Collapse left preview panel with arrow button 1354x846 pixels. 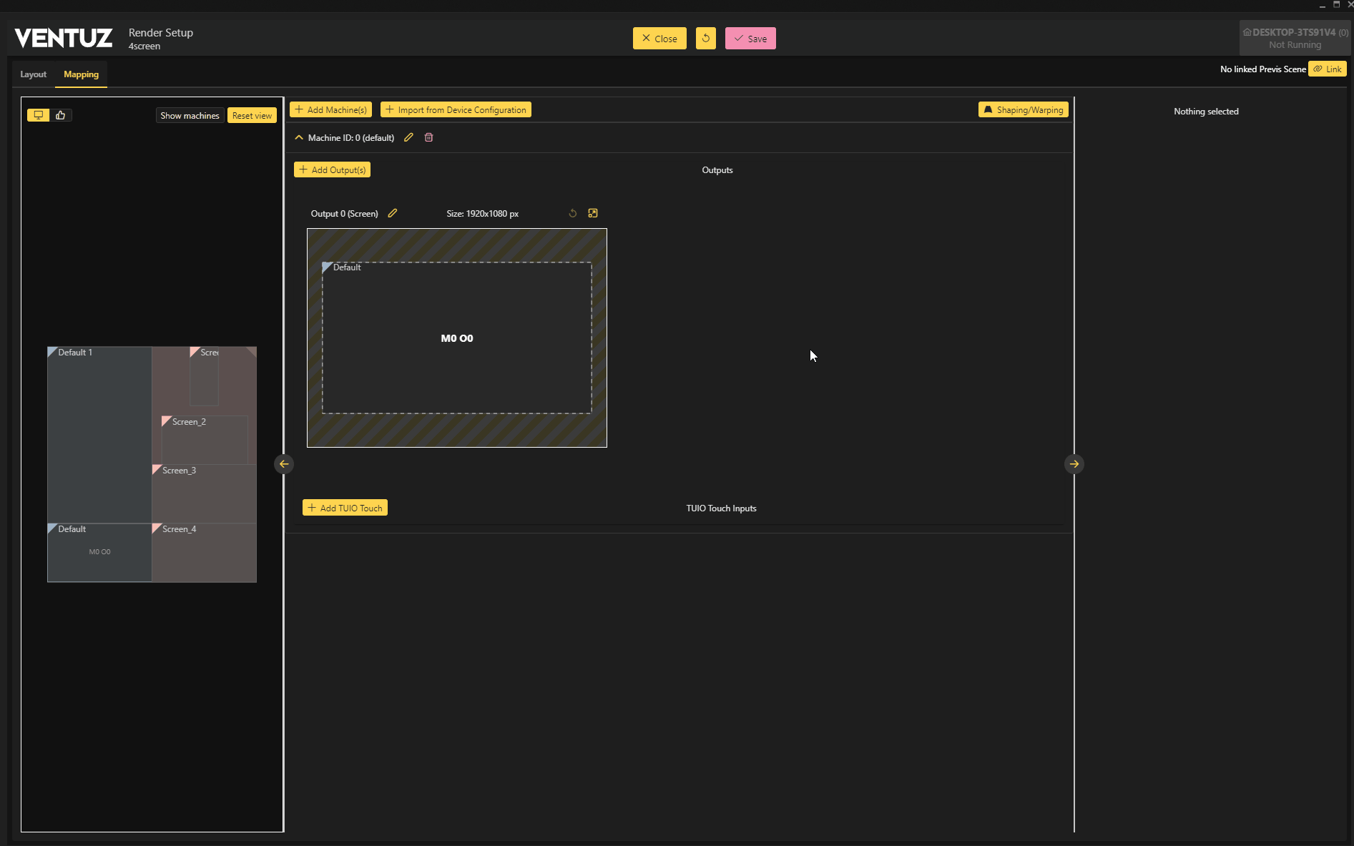click(x=284, y=464)
